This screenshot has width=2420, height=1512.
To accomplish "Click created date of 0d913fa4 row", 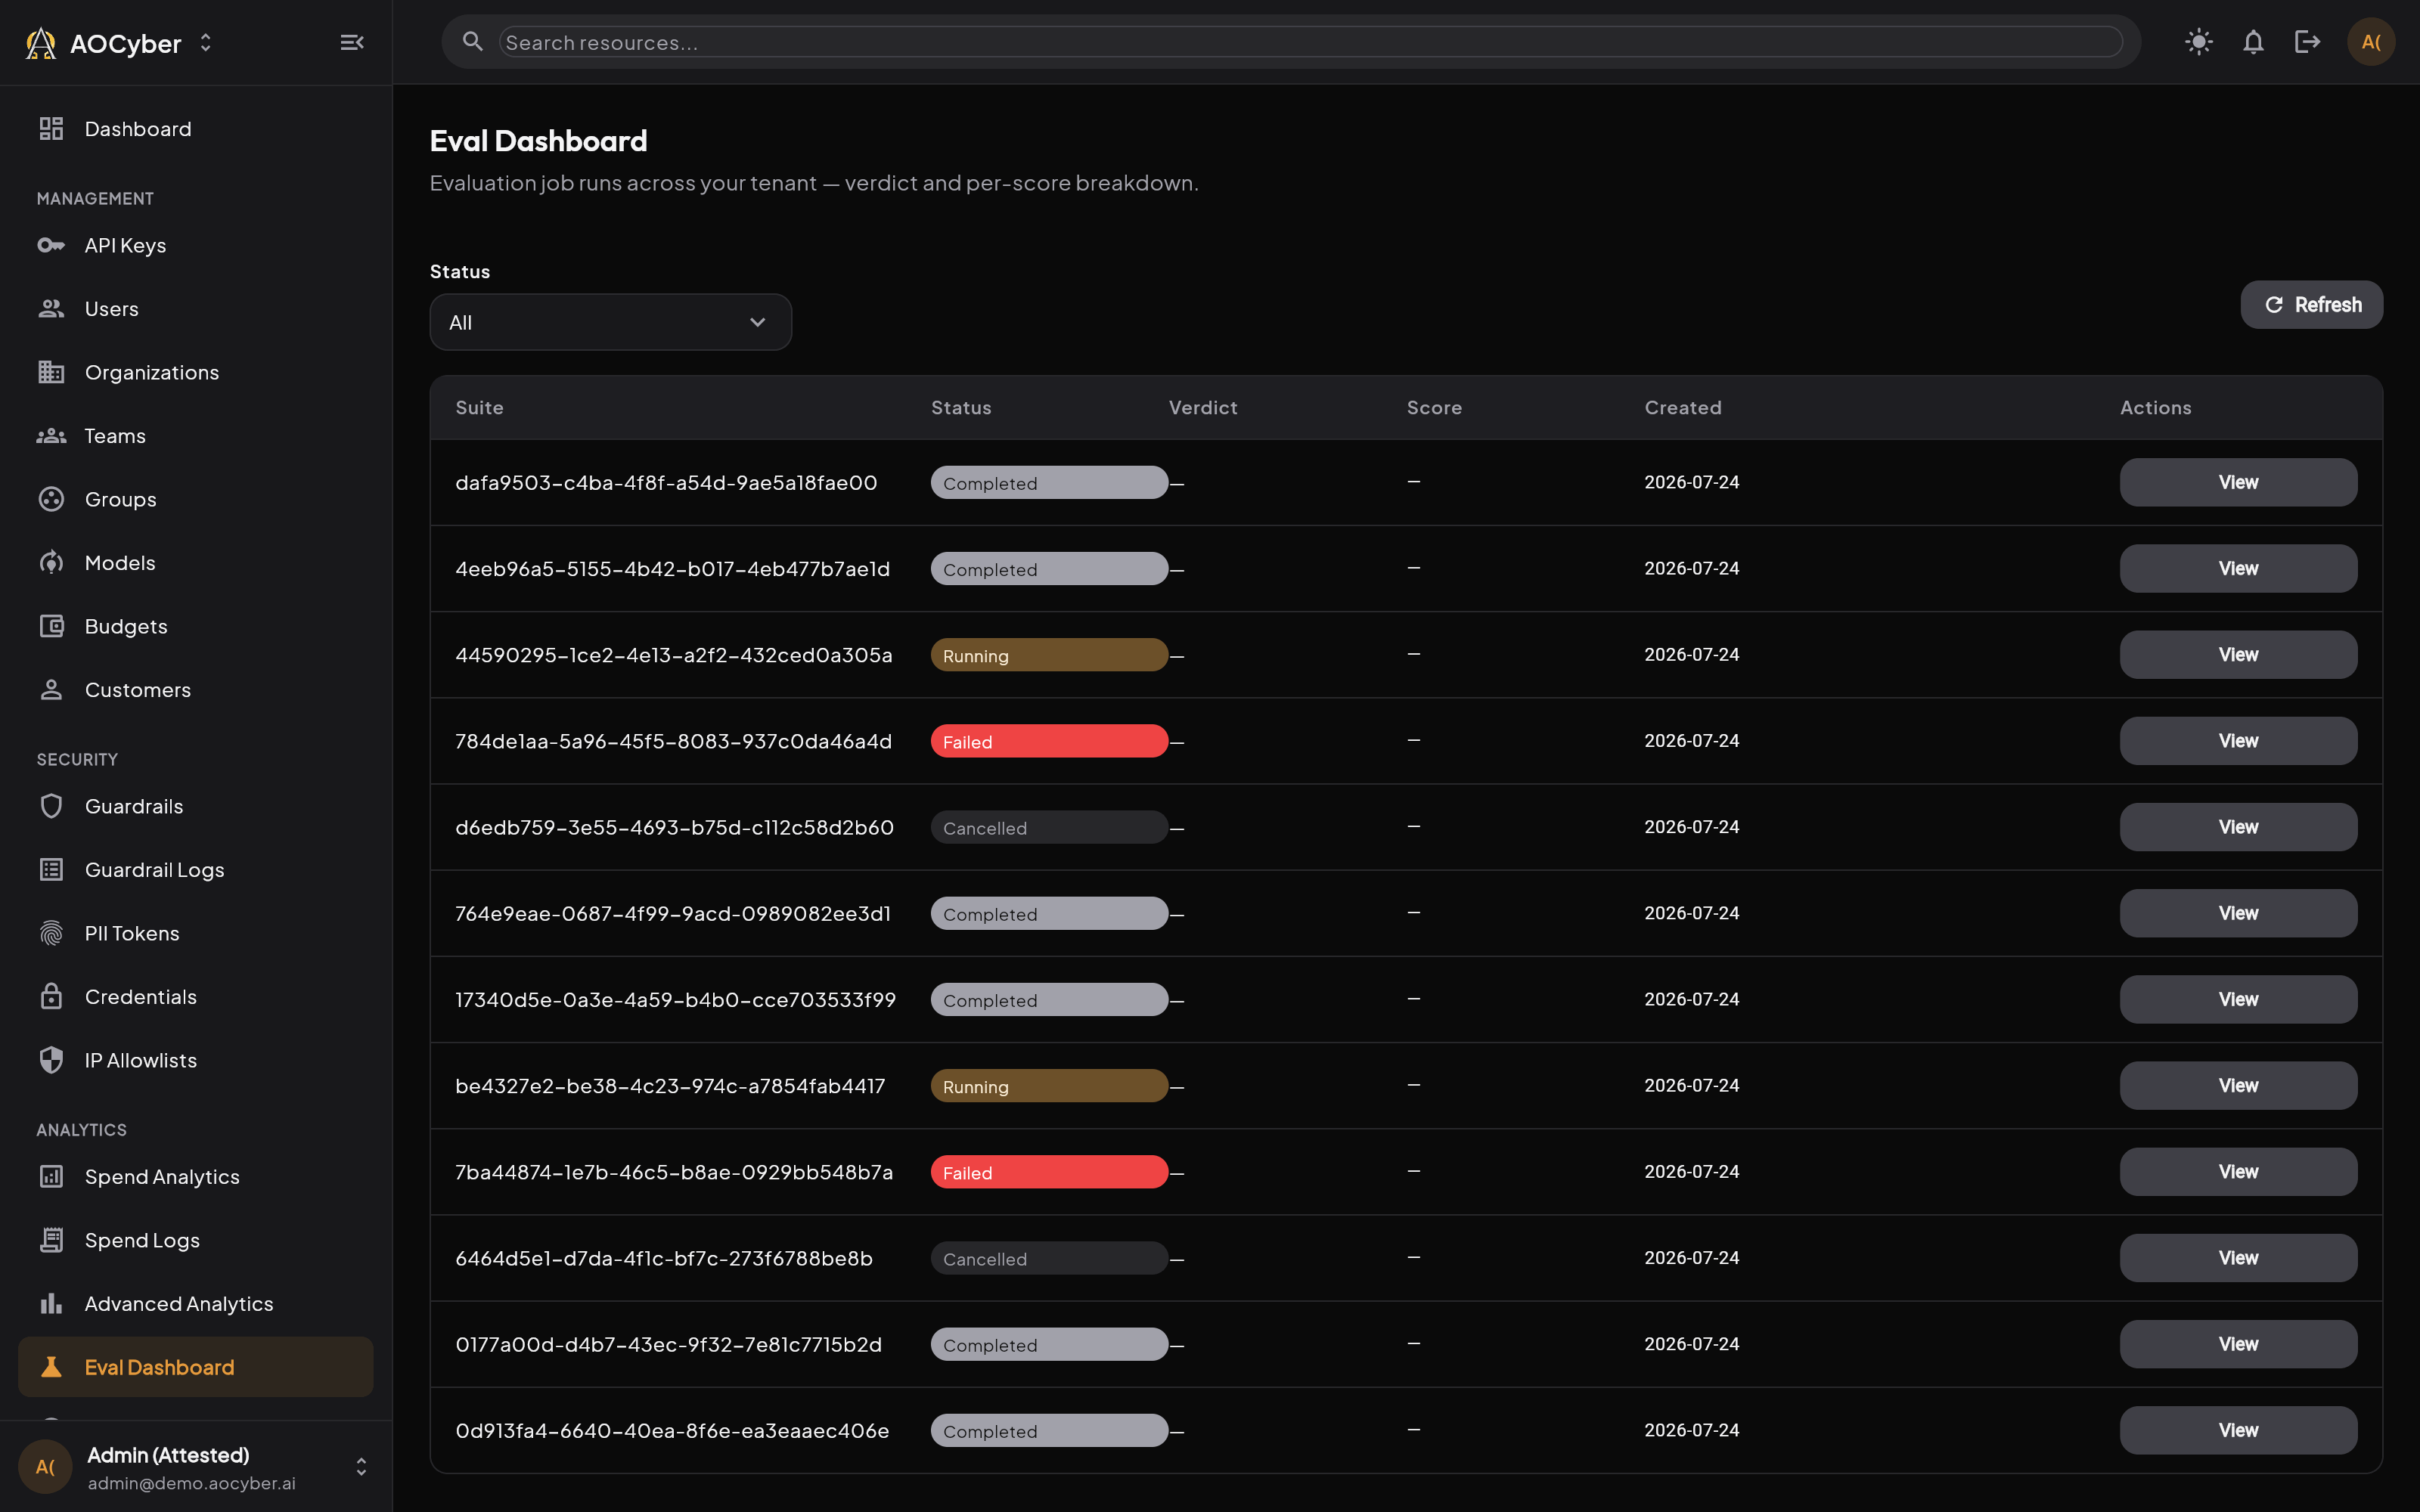I will [x=1692, y=1430].
